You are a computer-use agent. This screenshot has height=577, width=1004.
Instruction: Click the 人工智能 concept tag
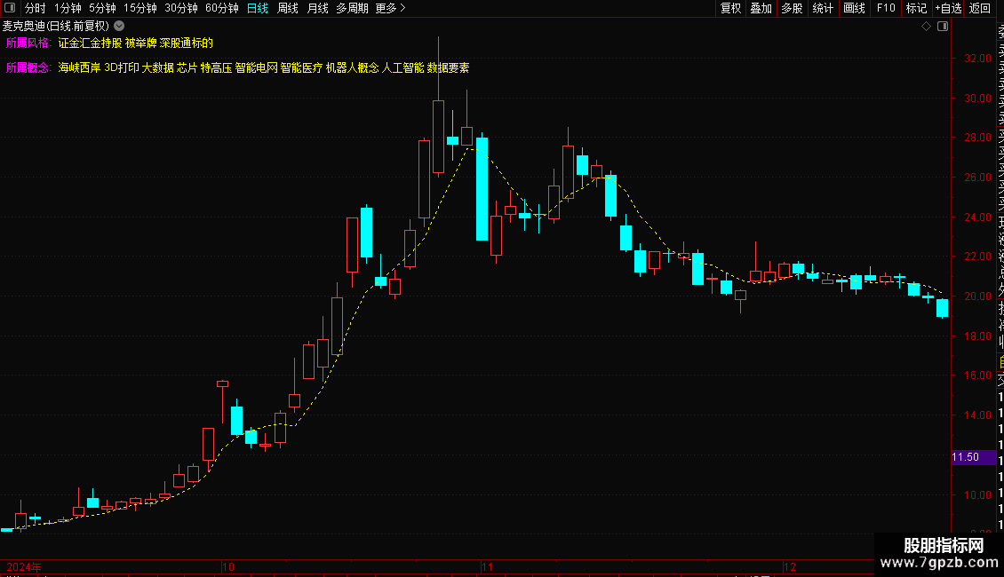[x=402, y=67]
